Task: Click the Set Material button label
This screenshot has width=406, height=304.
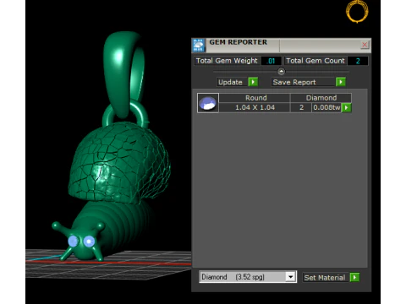Action: point(325,278)
